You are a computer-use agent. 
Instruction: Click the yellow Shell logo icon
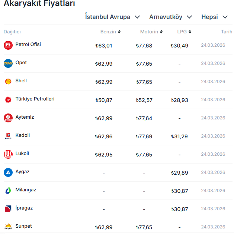point(8,81)
